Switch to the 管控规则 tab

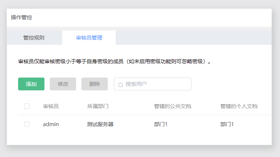pyautogui.click(x=34, y=38)
